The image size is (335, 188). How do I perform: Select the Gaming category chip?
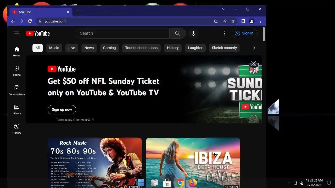109,48
